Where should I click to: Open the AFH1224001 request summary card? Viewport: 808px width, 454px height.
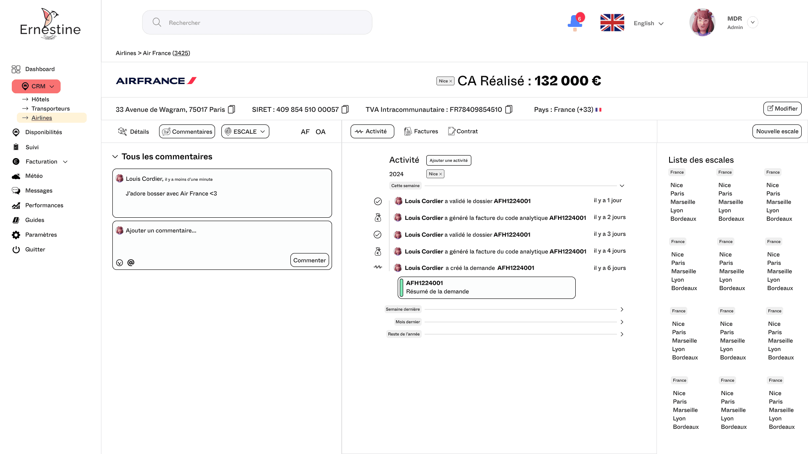point(486,288)
